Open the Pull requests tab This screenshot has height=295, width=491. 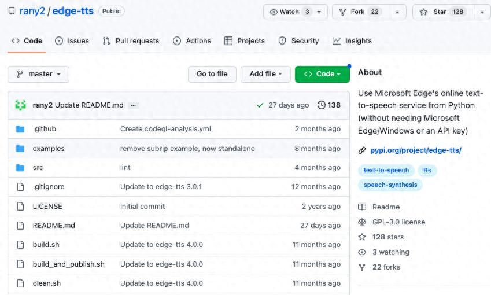click(131, 40)
